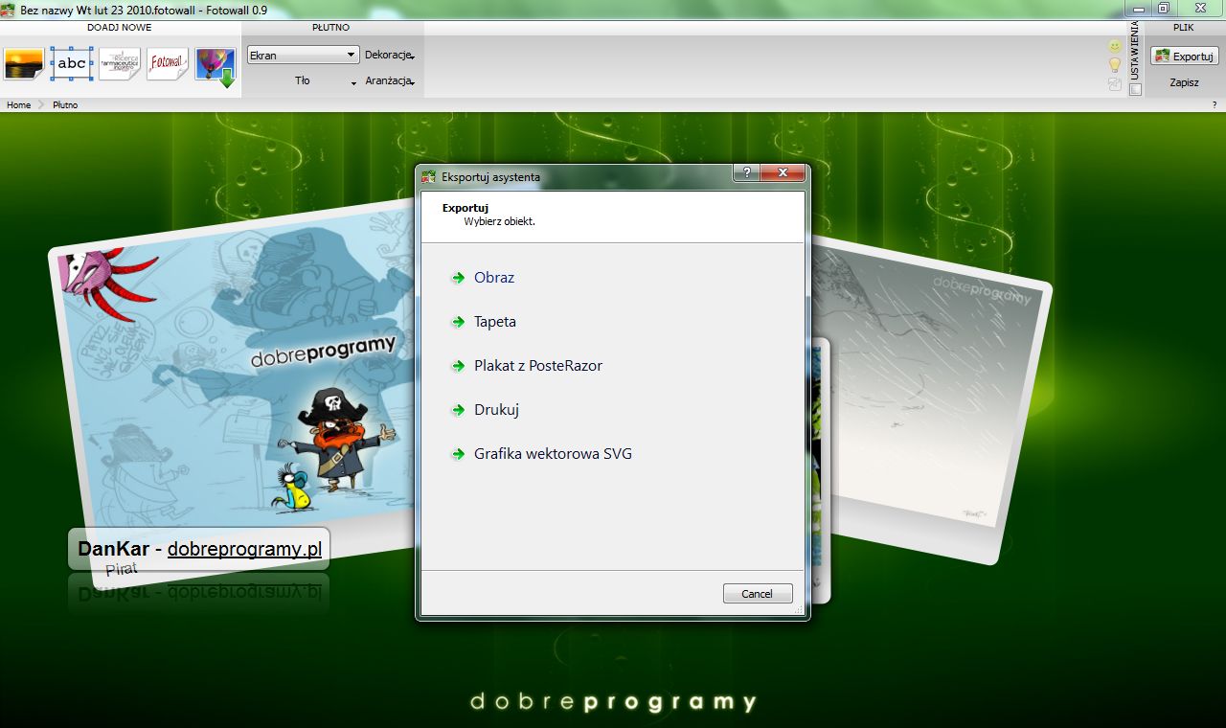The width and height of the screenshot is (1226, 728).
Task: Toggle the Ustawienia checkbox
Action: tap(1136, 89)
